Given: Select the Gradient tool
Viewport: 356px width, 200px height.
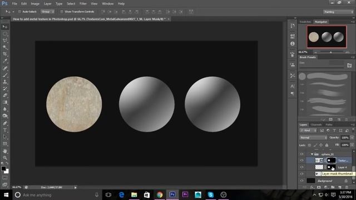Looking at the screenshot, I should point(5,102).
